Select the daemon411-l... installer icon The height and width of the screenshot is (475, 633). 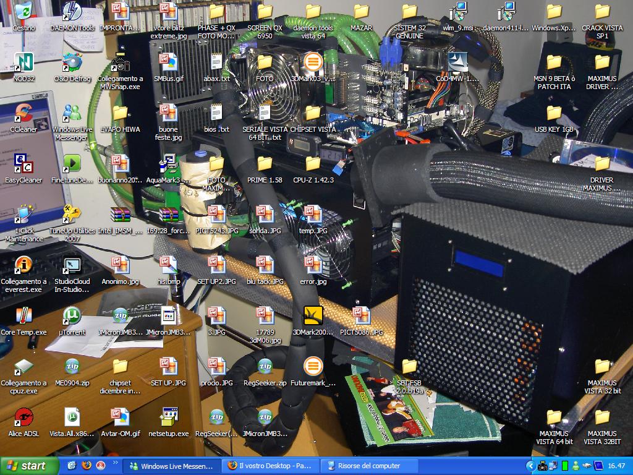pos(506,11)
